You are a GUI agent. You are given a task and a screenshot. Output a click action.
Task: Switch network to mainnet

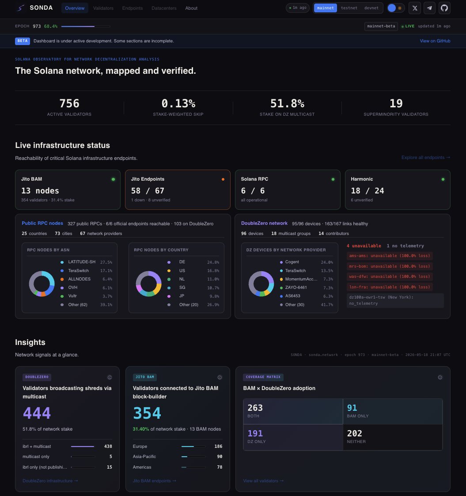pyautogui.click(x=325, y=8)
